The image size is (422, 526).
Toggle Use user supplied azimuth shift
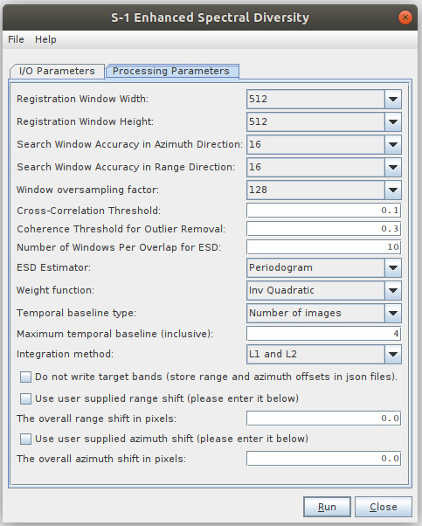coord(26,439)
